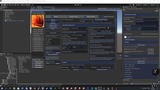Toggle the Auto Cast checkbox
The width and height of the screenshot is (160, 90).
(53, 43)
